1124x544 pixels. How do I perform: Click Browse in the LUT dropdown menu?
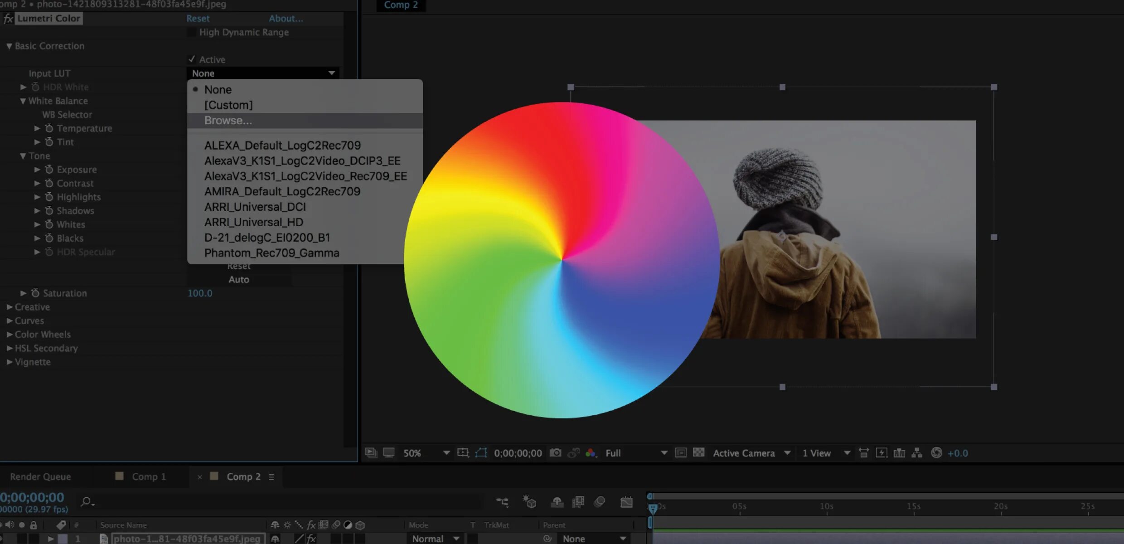228,120
